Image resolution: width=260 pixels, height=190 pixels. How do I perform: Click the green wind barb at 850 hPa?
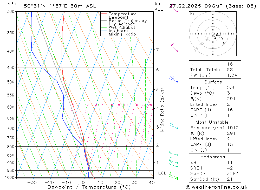pos(174,153)
